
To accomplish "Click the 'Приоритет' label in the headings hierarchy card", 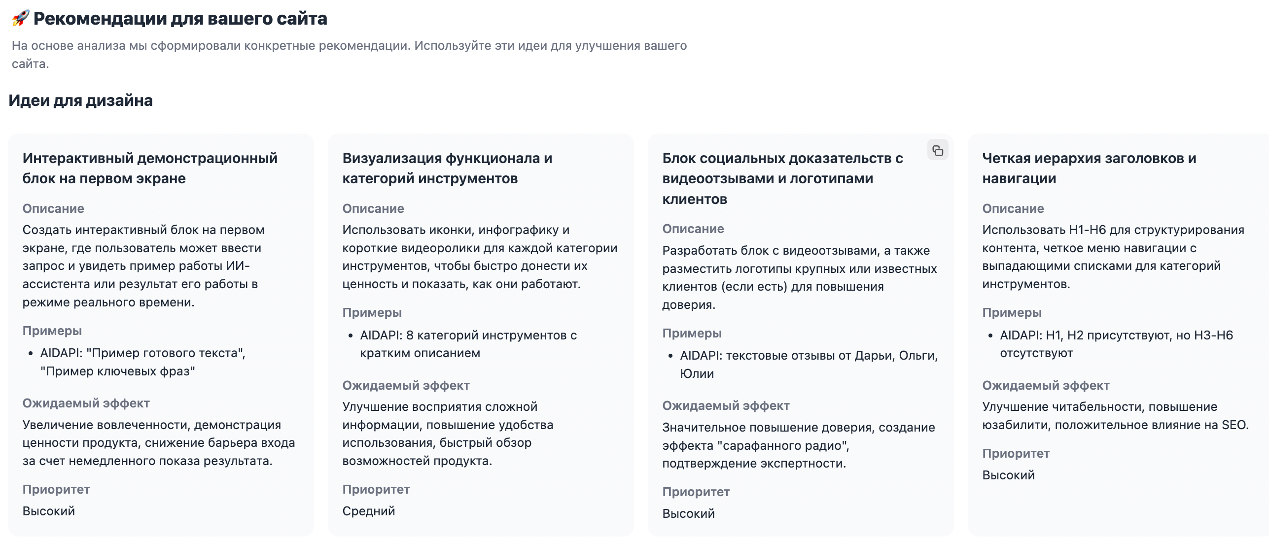I will coord(1015,453).
